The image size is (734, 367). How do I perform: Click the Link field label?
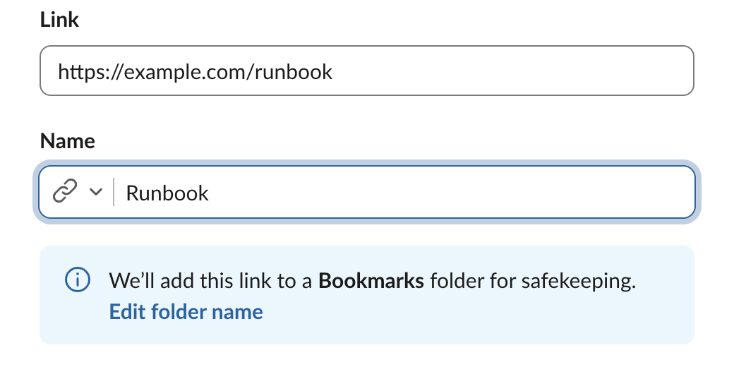[x=59, y=20]
